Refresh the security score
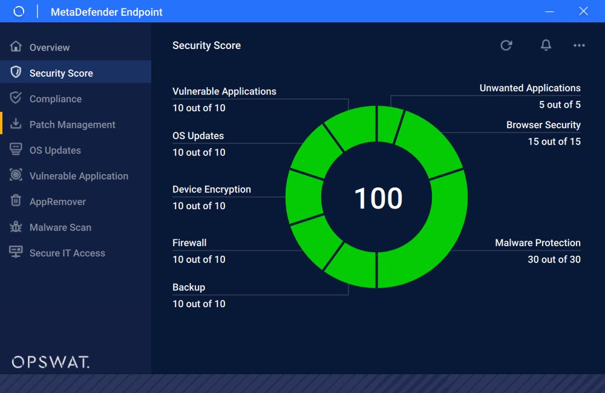This screenshot has height=393, width=605. pos(506,45)
